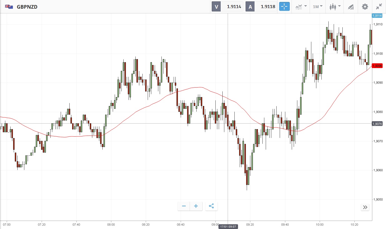
Task: Click the 17/01 09:07 time marker
Action: pos(228,226)
